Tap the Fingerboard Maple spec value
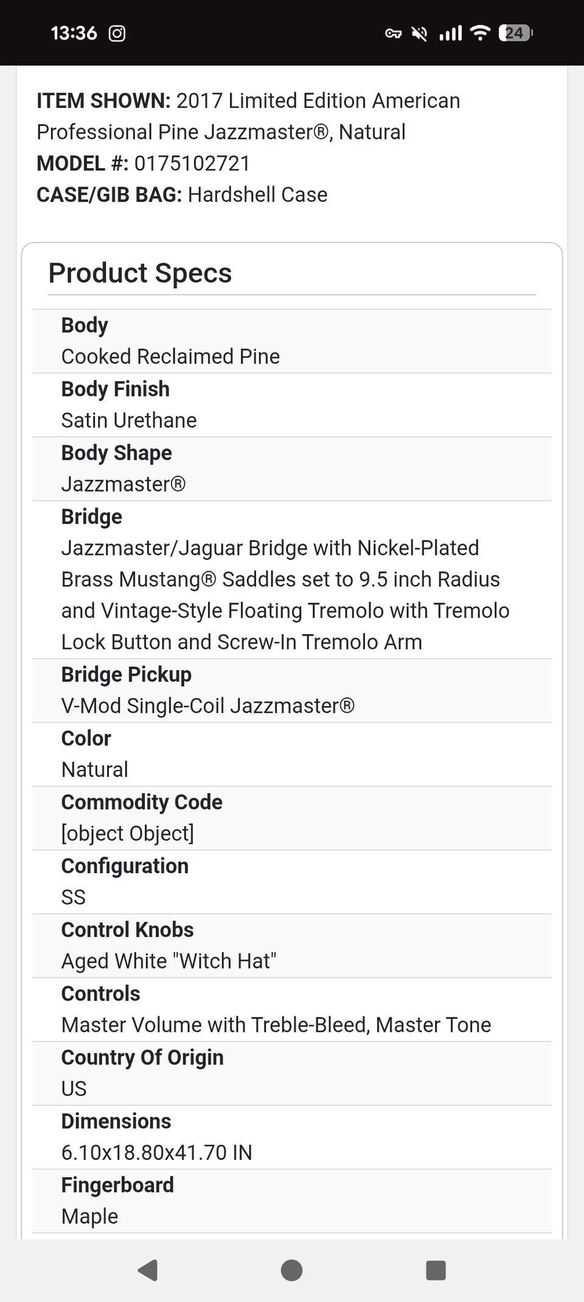 coord(89,1216)
